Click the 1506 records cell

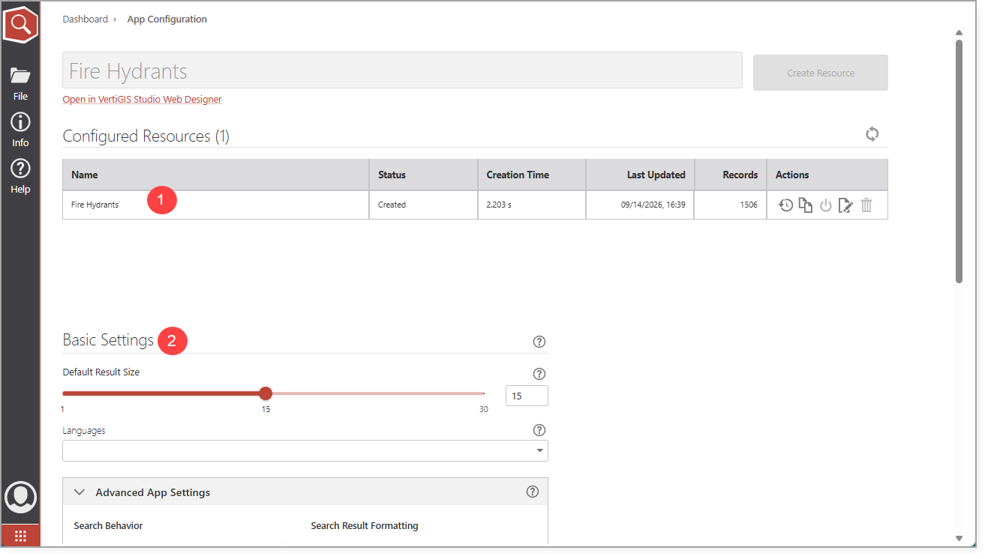coord(731,205)
